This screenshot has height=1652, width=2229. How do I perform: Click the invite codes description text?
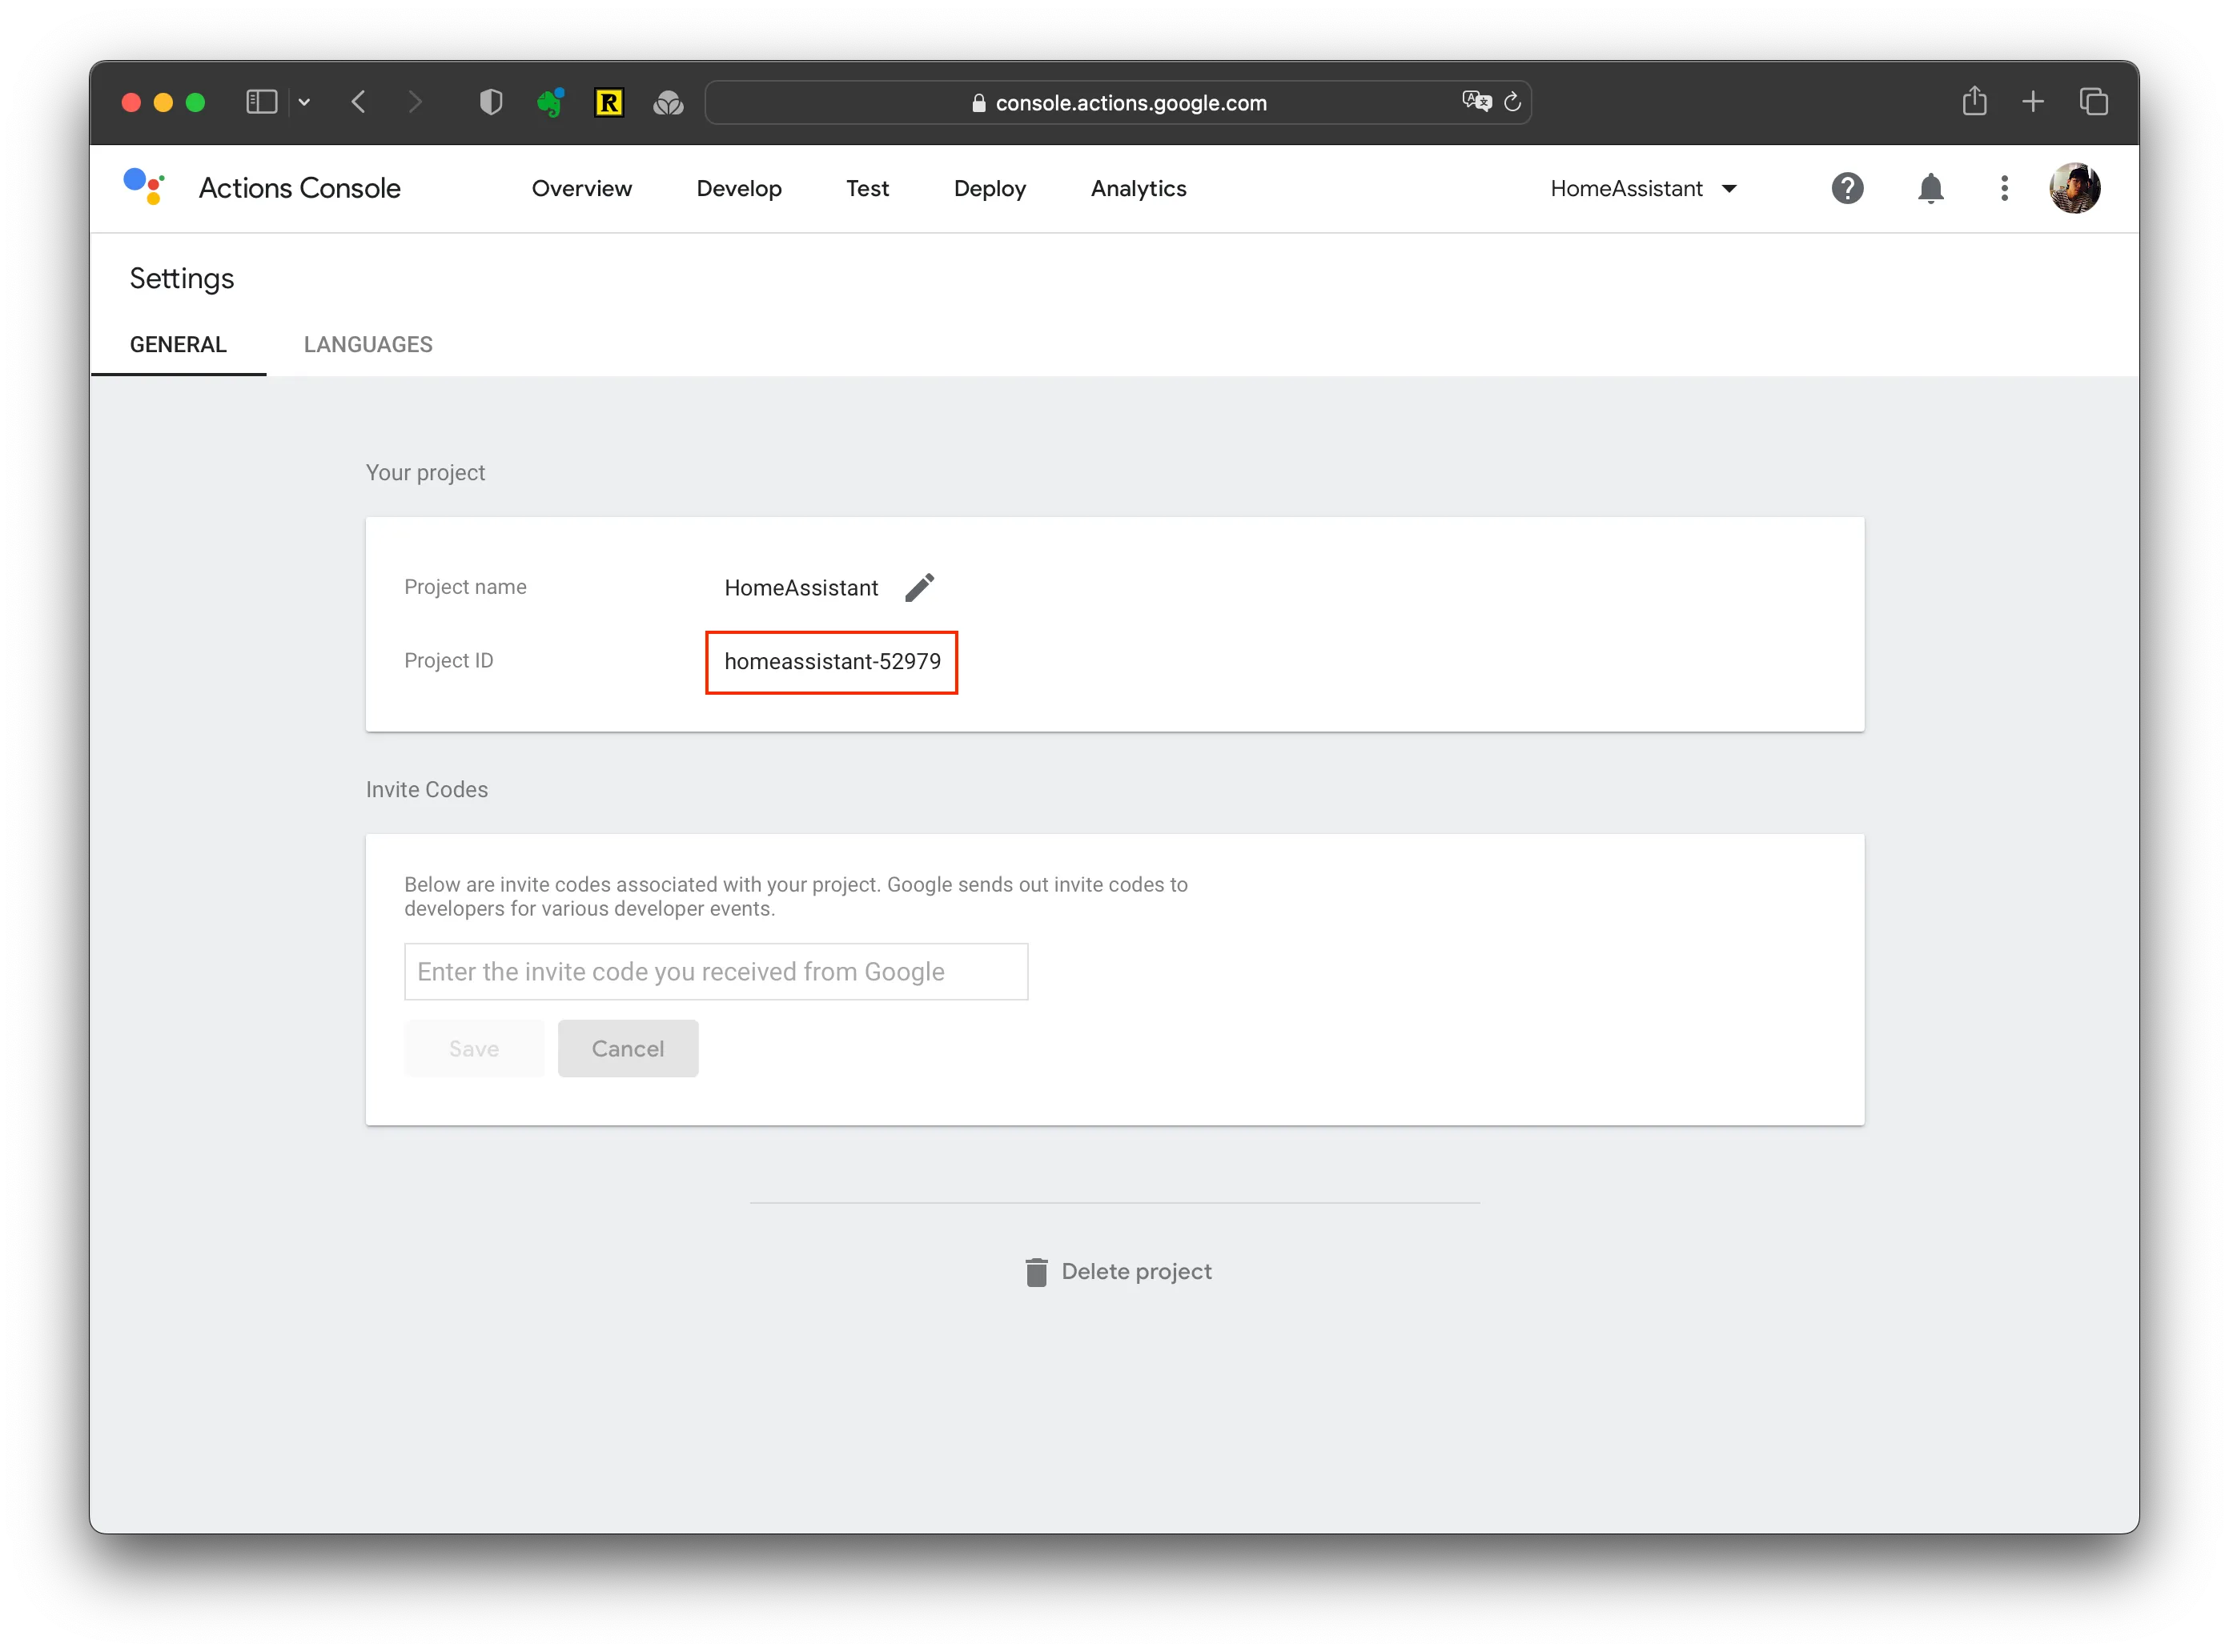coord(795,896)
